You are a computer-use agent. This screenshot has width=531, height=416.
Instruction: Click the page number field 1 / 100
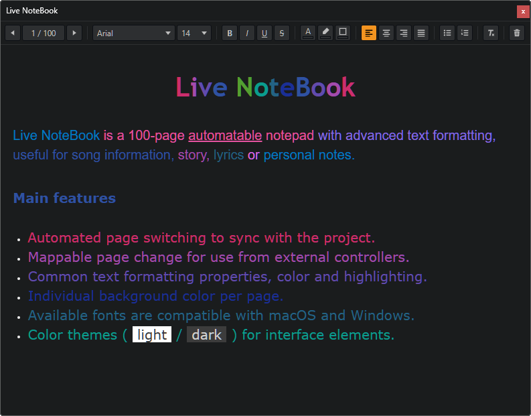coord(44,33)
